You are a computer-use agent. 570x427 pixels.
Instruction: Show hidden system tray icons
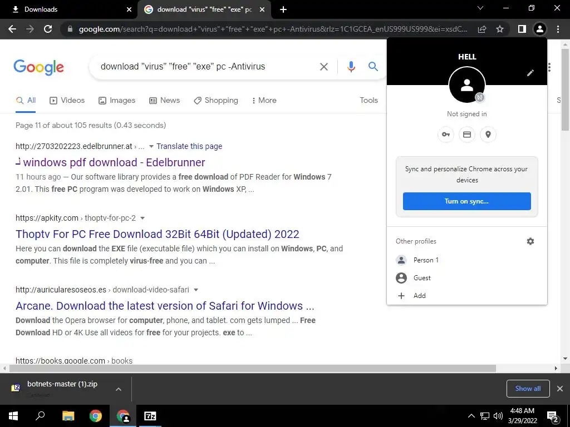471,416
